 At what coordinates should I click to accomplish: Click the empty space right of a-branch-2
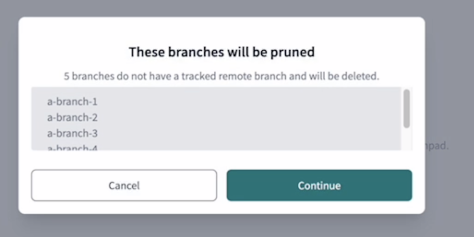coord(221,117)
